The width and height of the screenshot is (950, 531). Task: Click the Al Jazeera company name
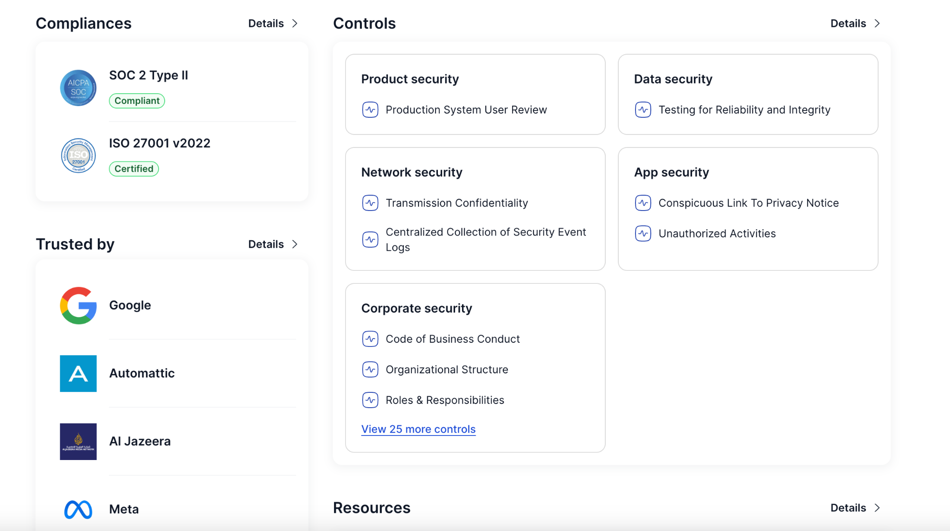140,441
